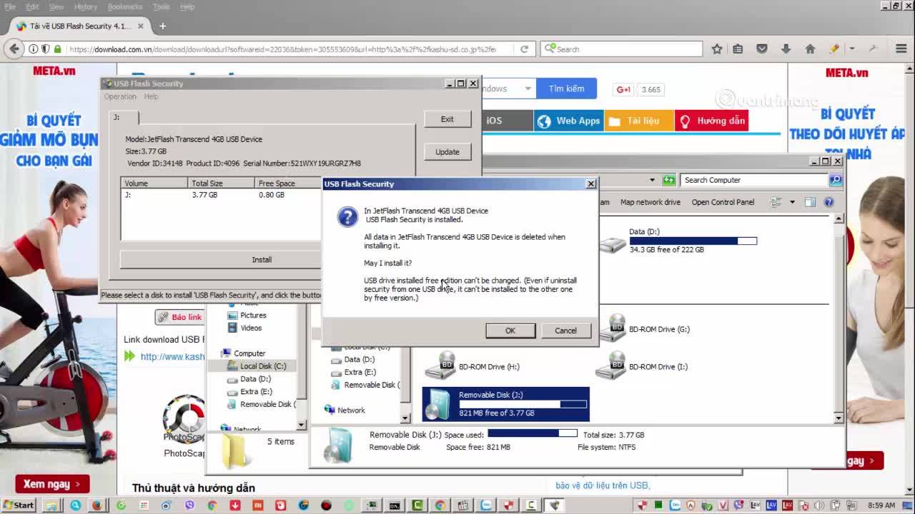Select the Total Size column header
Screen dimensions: 915x514
click(x=221, y=183)
